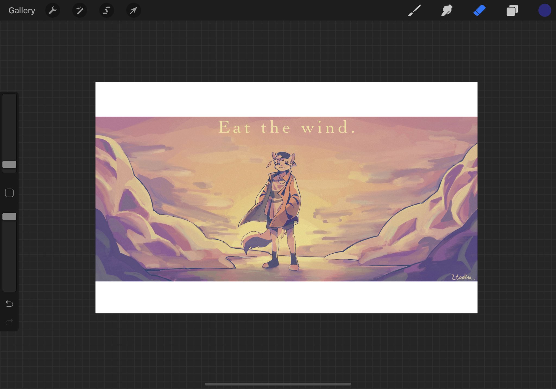Tap the white area above the artwork
The width and height of the screenshot is (556, 389).
pyautogui.click(x=286, y=99)
